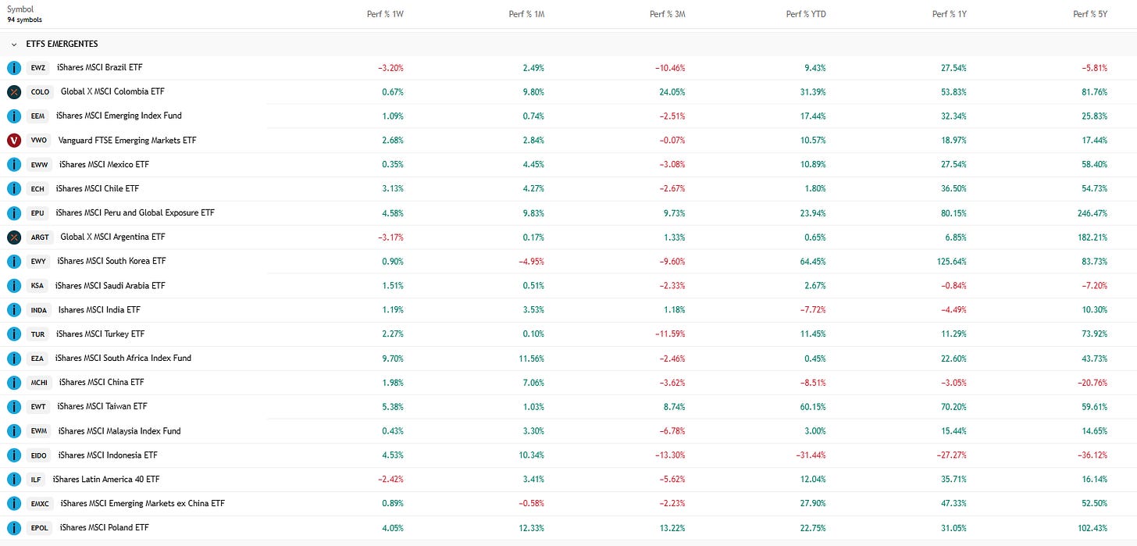
Task: Click the Global X logo beside COLO
Action: click(x=14, y=92)
